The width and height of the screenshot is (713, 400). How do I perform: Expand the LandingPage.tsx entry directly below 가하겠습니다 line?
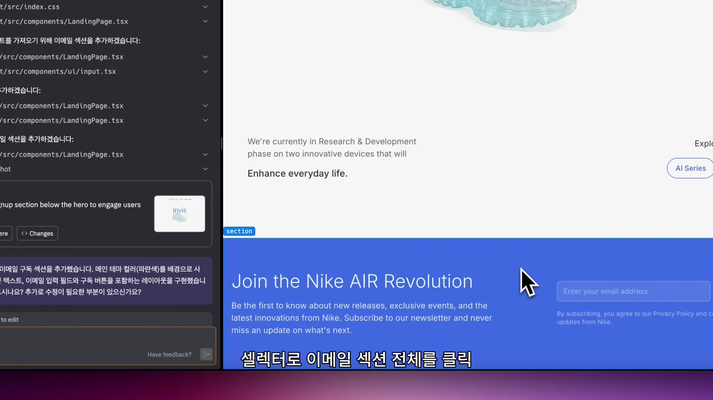[x=205, y=106]
